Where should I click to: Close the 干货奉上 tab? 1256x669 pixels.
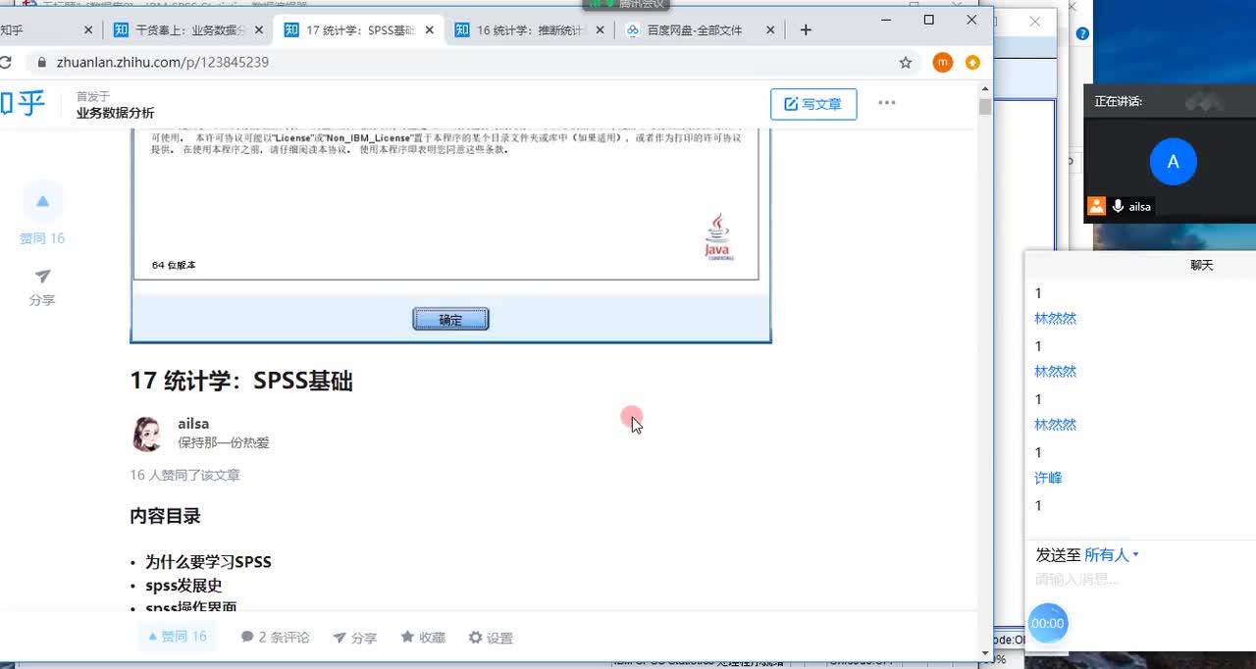pyautogui.click(x=259, y=30)
